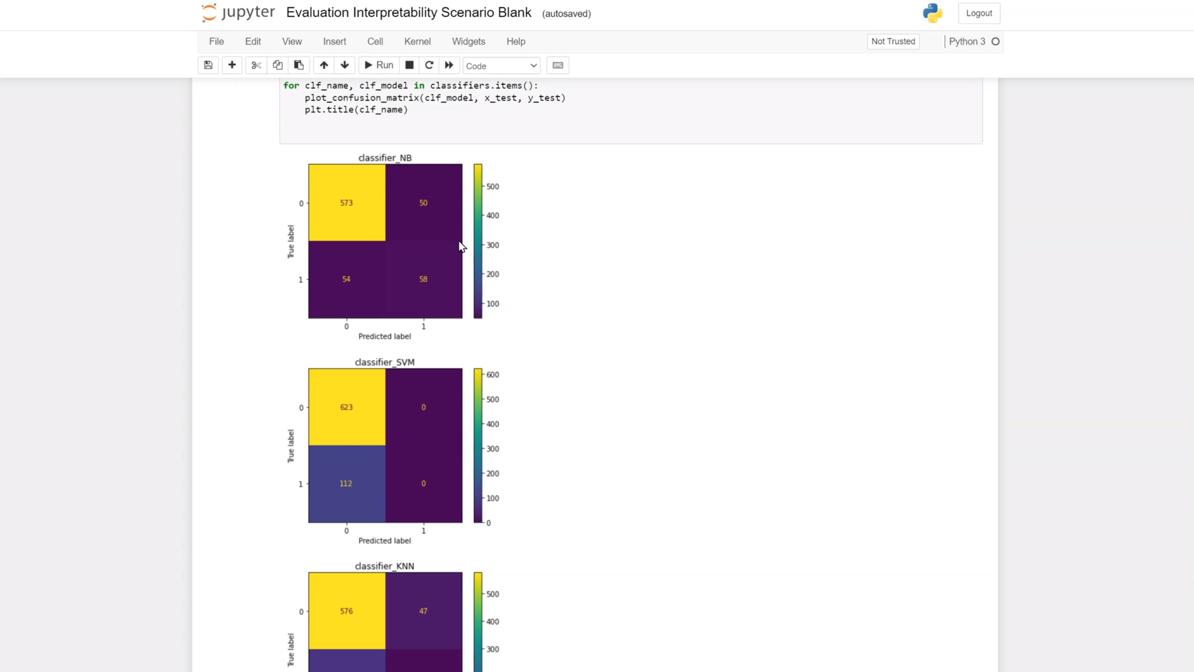Restart kernel and rerun all cells
This screenshot has width=1194, height=672.
pyautogui.click(x=449, y=65)
